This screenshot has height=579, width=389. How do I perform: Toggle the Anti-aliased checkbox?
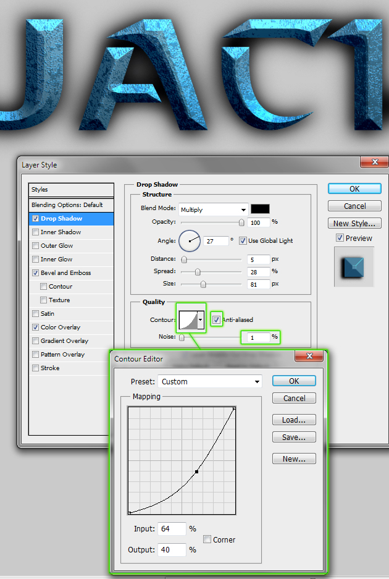pos(216,319)
